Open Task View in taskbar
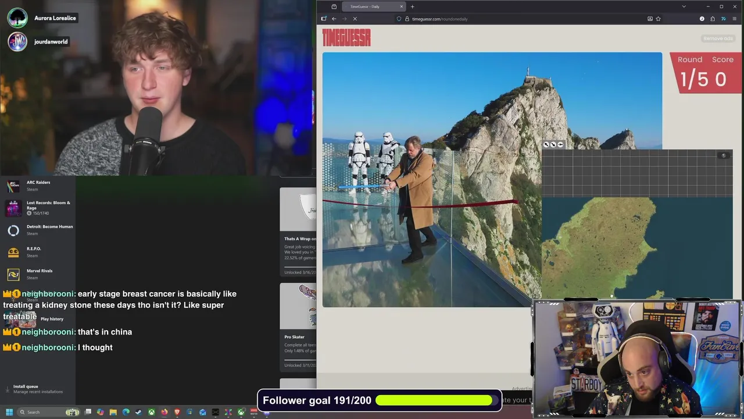 [x=88, y=412]
